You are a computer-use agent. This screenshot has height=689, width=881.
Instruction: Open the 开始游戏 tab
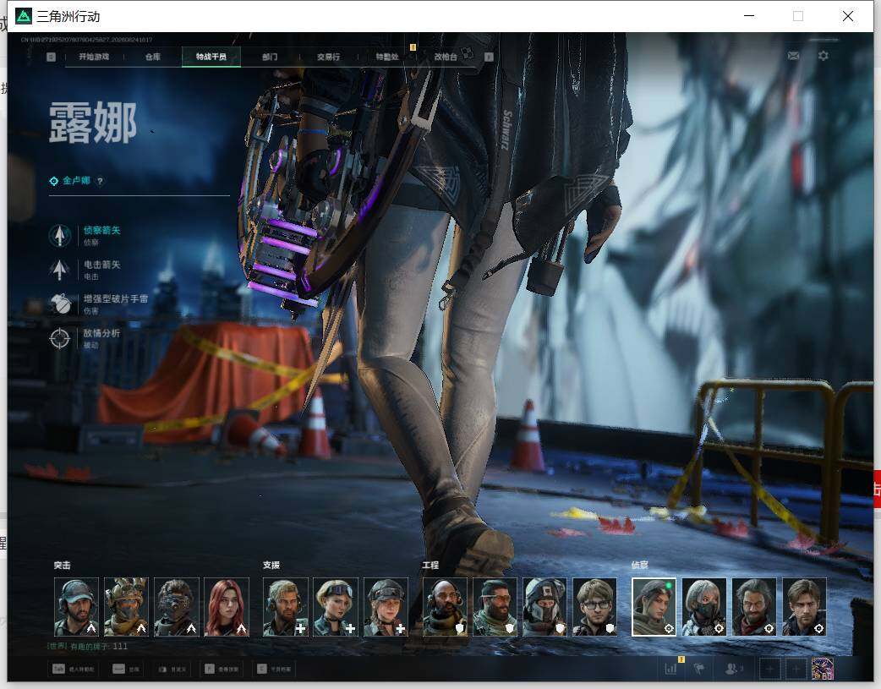click(x=94, y=57)
